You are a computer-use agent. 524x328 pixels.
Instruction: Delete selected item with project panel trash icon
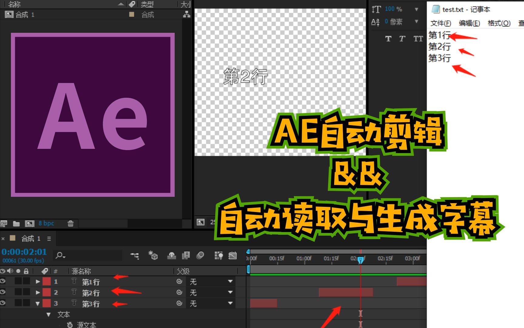70,224
